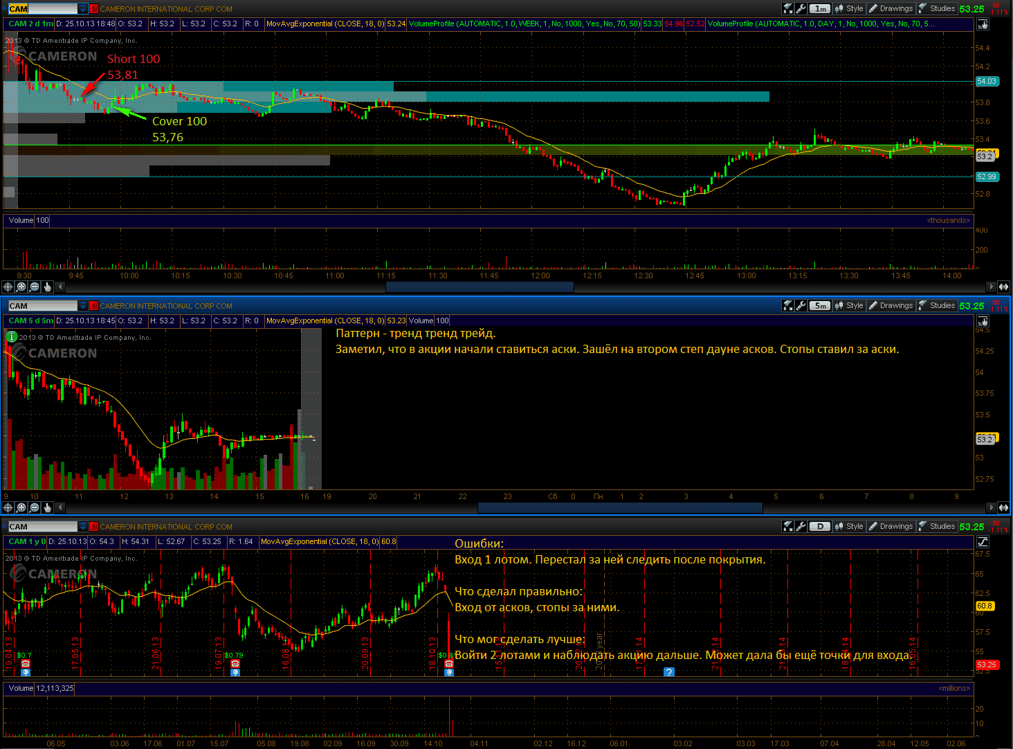Click the blue question mark event marker
Image resolution: width=1013 pixels, height=749 pixels.
668,672
